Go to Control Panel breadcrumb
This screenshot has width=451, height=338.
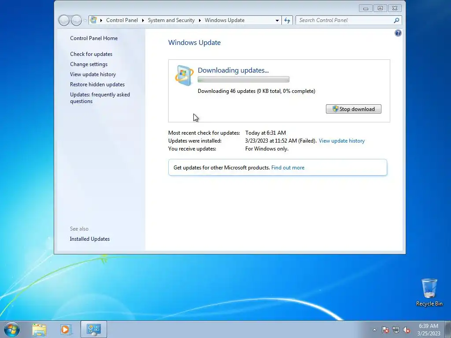click(122, 20)
